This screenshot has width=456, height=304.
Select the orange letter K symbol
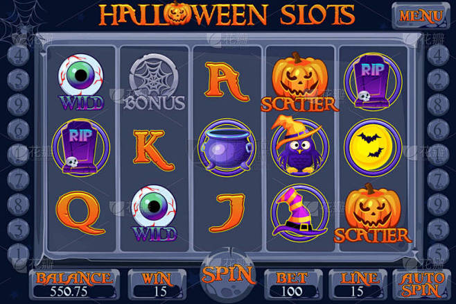tap(153, 150)
